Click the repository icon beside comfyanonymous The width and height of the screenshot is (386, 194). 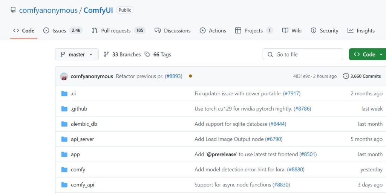click(13, 10)
